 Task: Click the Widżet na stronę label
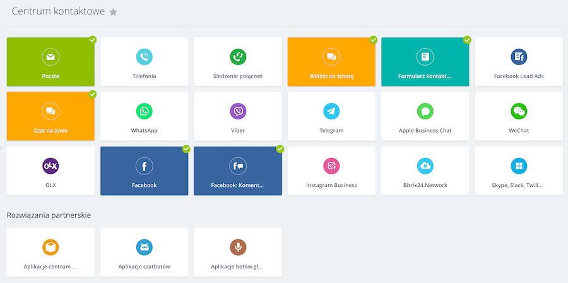[331, 76]
